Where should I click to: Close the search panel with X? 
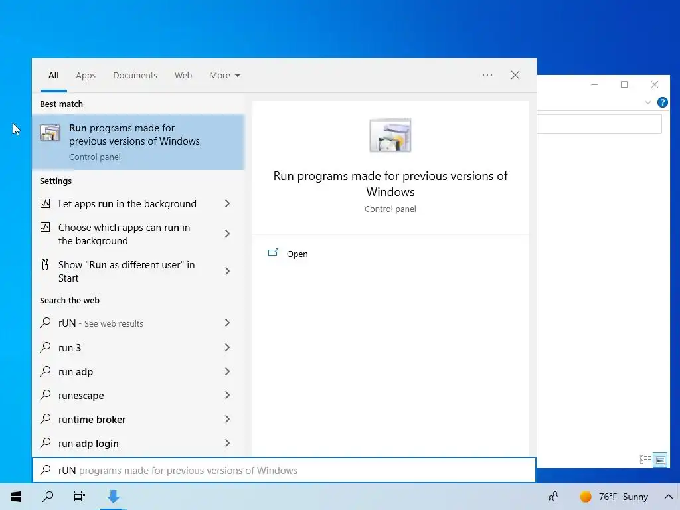coord(515,75)
